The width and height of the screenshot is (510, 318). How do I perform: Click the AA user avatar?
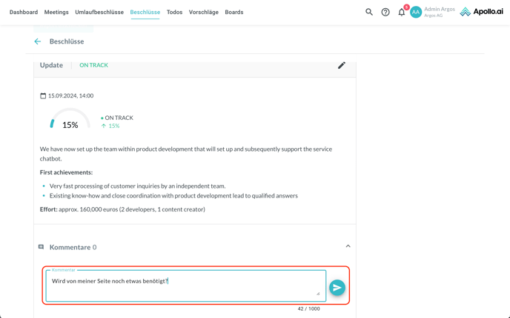tap(416, 12)
